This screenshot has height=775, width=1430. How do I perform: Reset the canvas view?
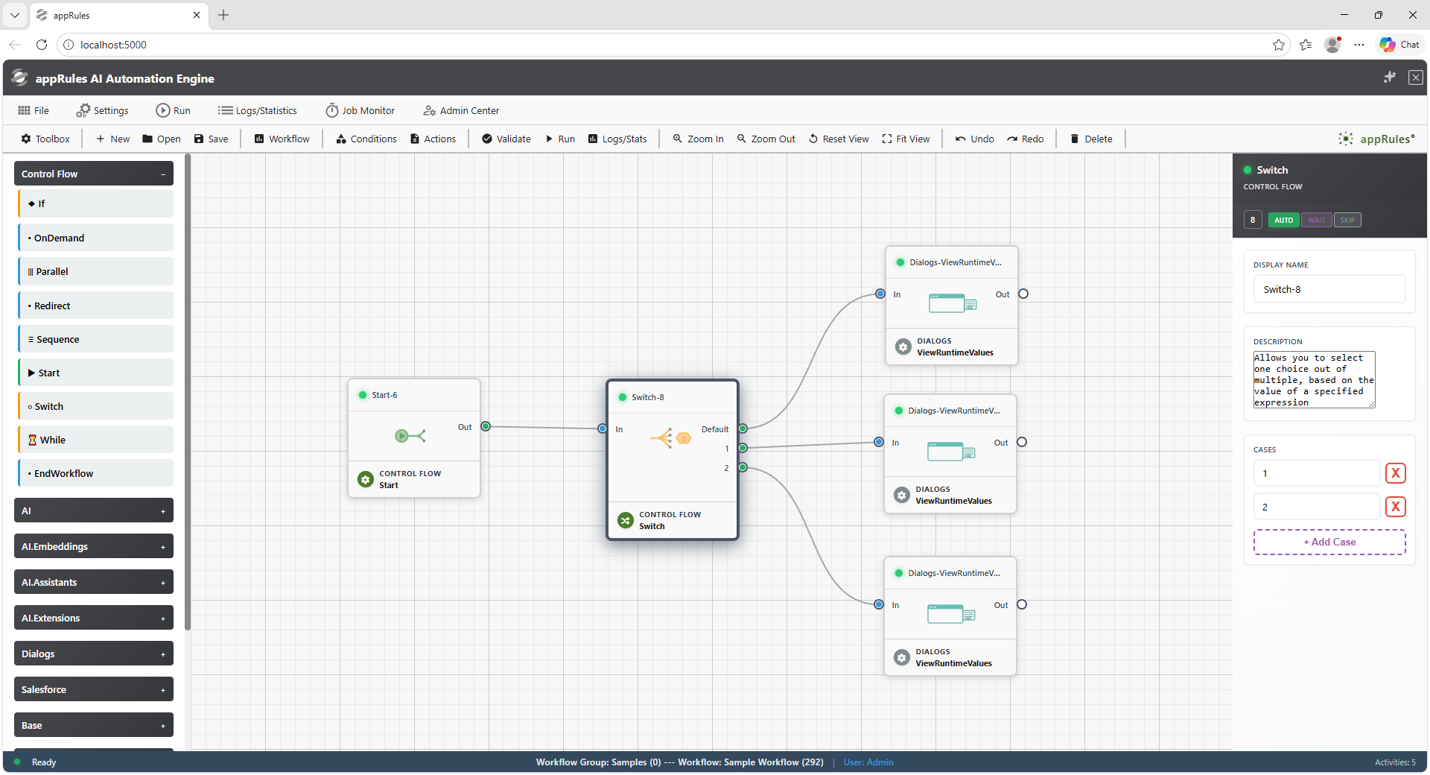point(839,139)
